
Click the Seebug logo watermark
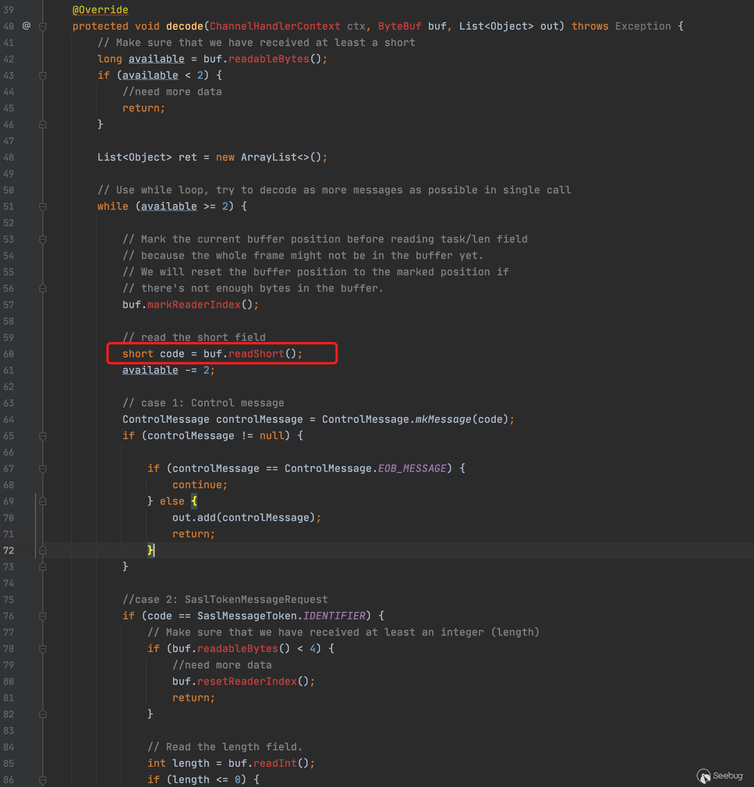click(x=719, y=776)
